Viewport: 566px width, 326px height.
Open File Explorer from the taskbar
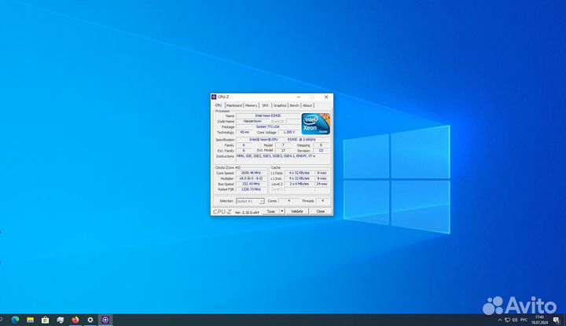pos(31,321)
